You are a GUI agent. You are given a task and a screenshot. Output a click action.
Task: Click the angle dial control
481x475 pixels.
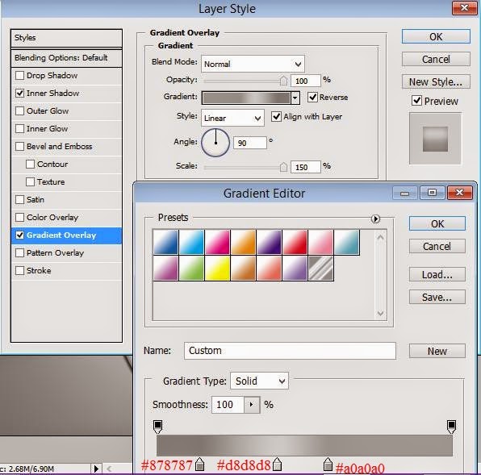pos(215,143)
